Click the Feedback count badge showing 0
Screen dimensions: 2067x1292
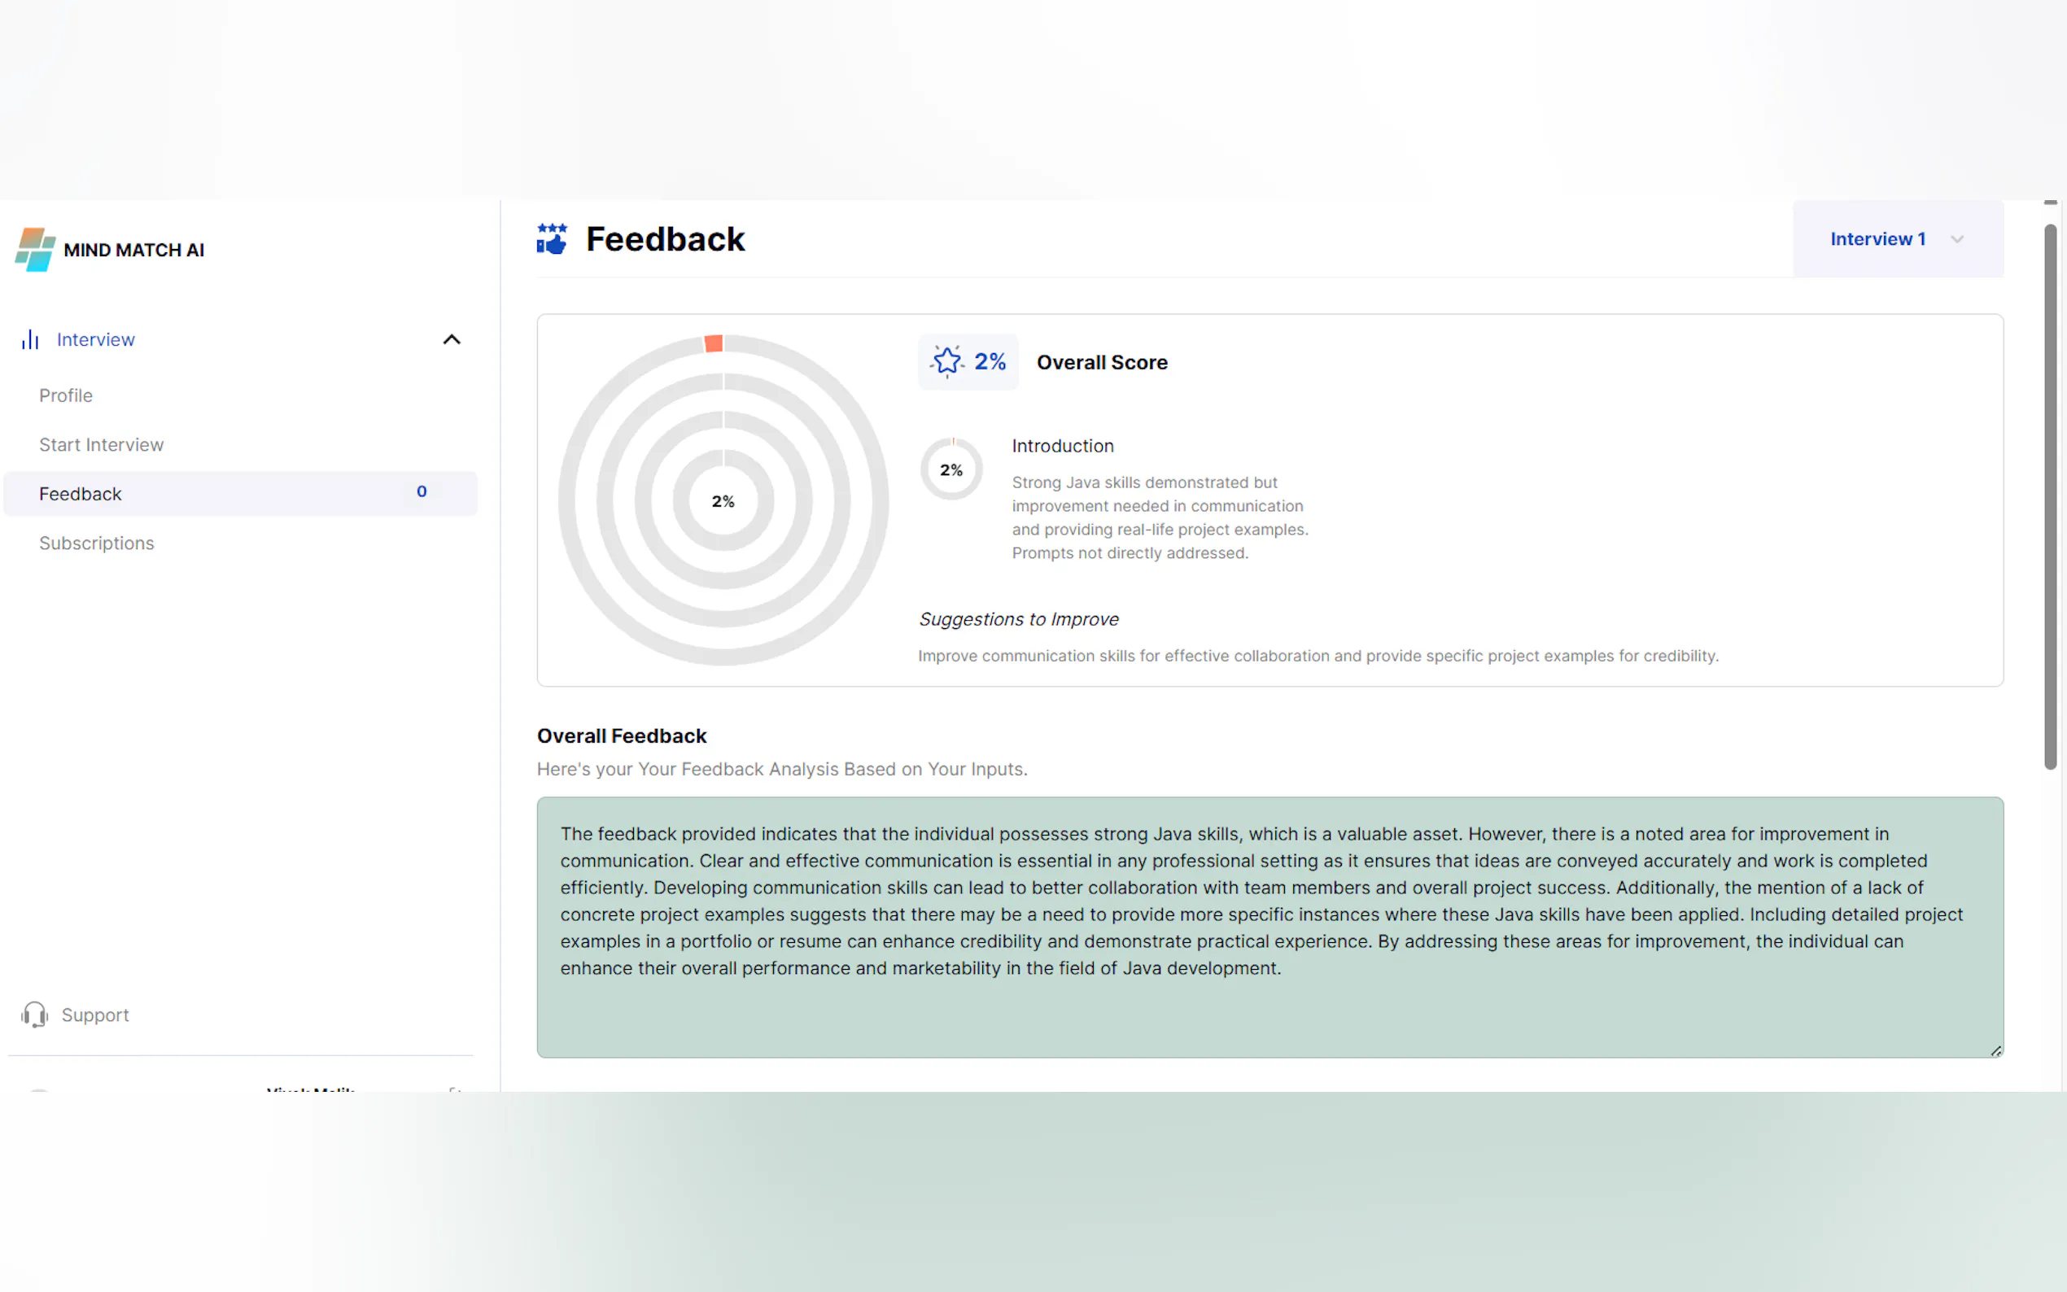coord(422,491)
